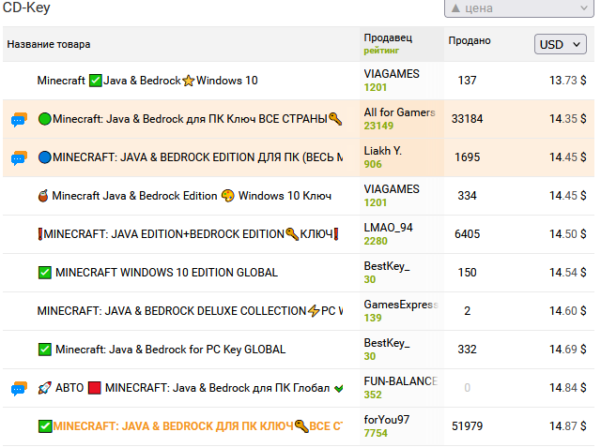
Task: Click sold count 137
Action: 468,81
